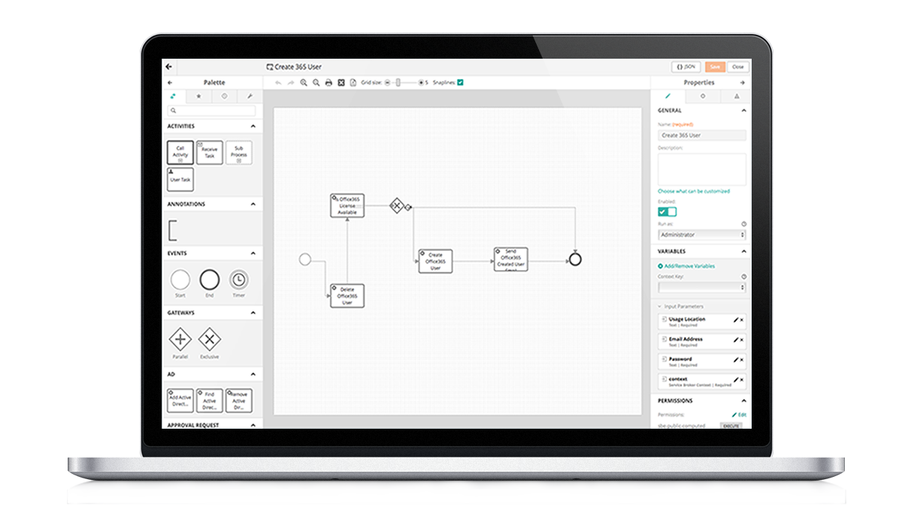The width and height of the screenshot is (902, 519).
Task: Click Choose what can be customized link
Action: point(694,191)
